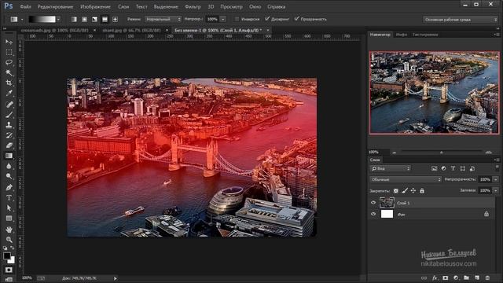Select the Path Selection tool
The image size is (503, 283).
click(x=9, y=208)
